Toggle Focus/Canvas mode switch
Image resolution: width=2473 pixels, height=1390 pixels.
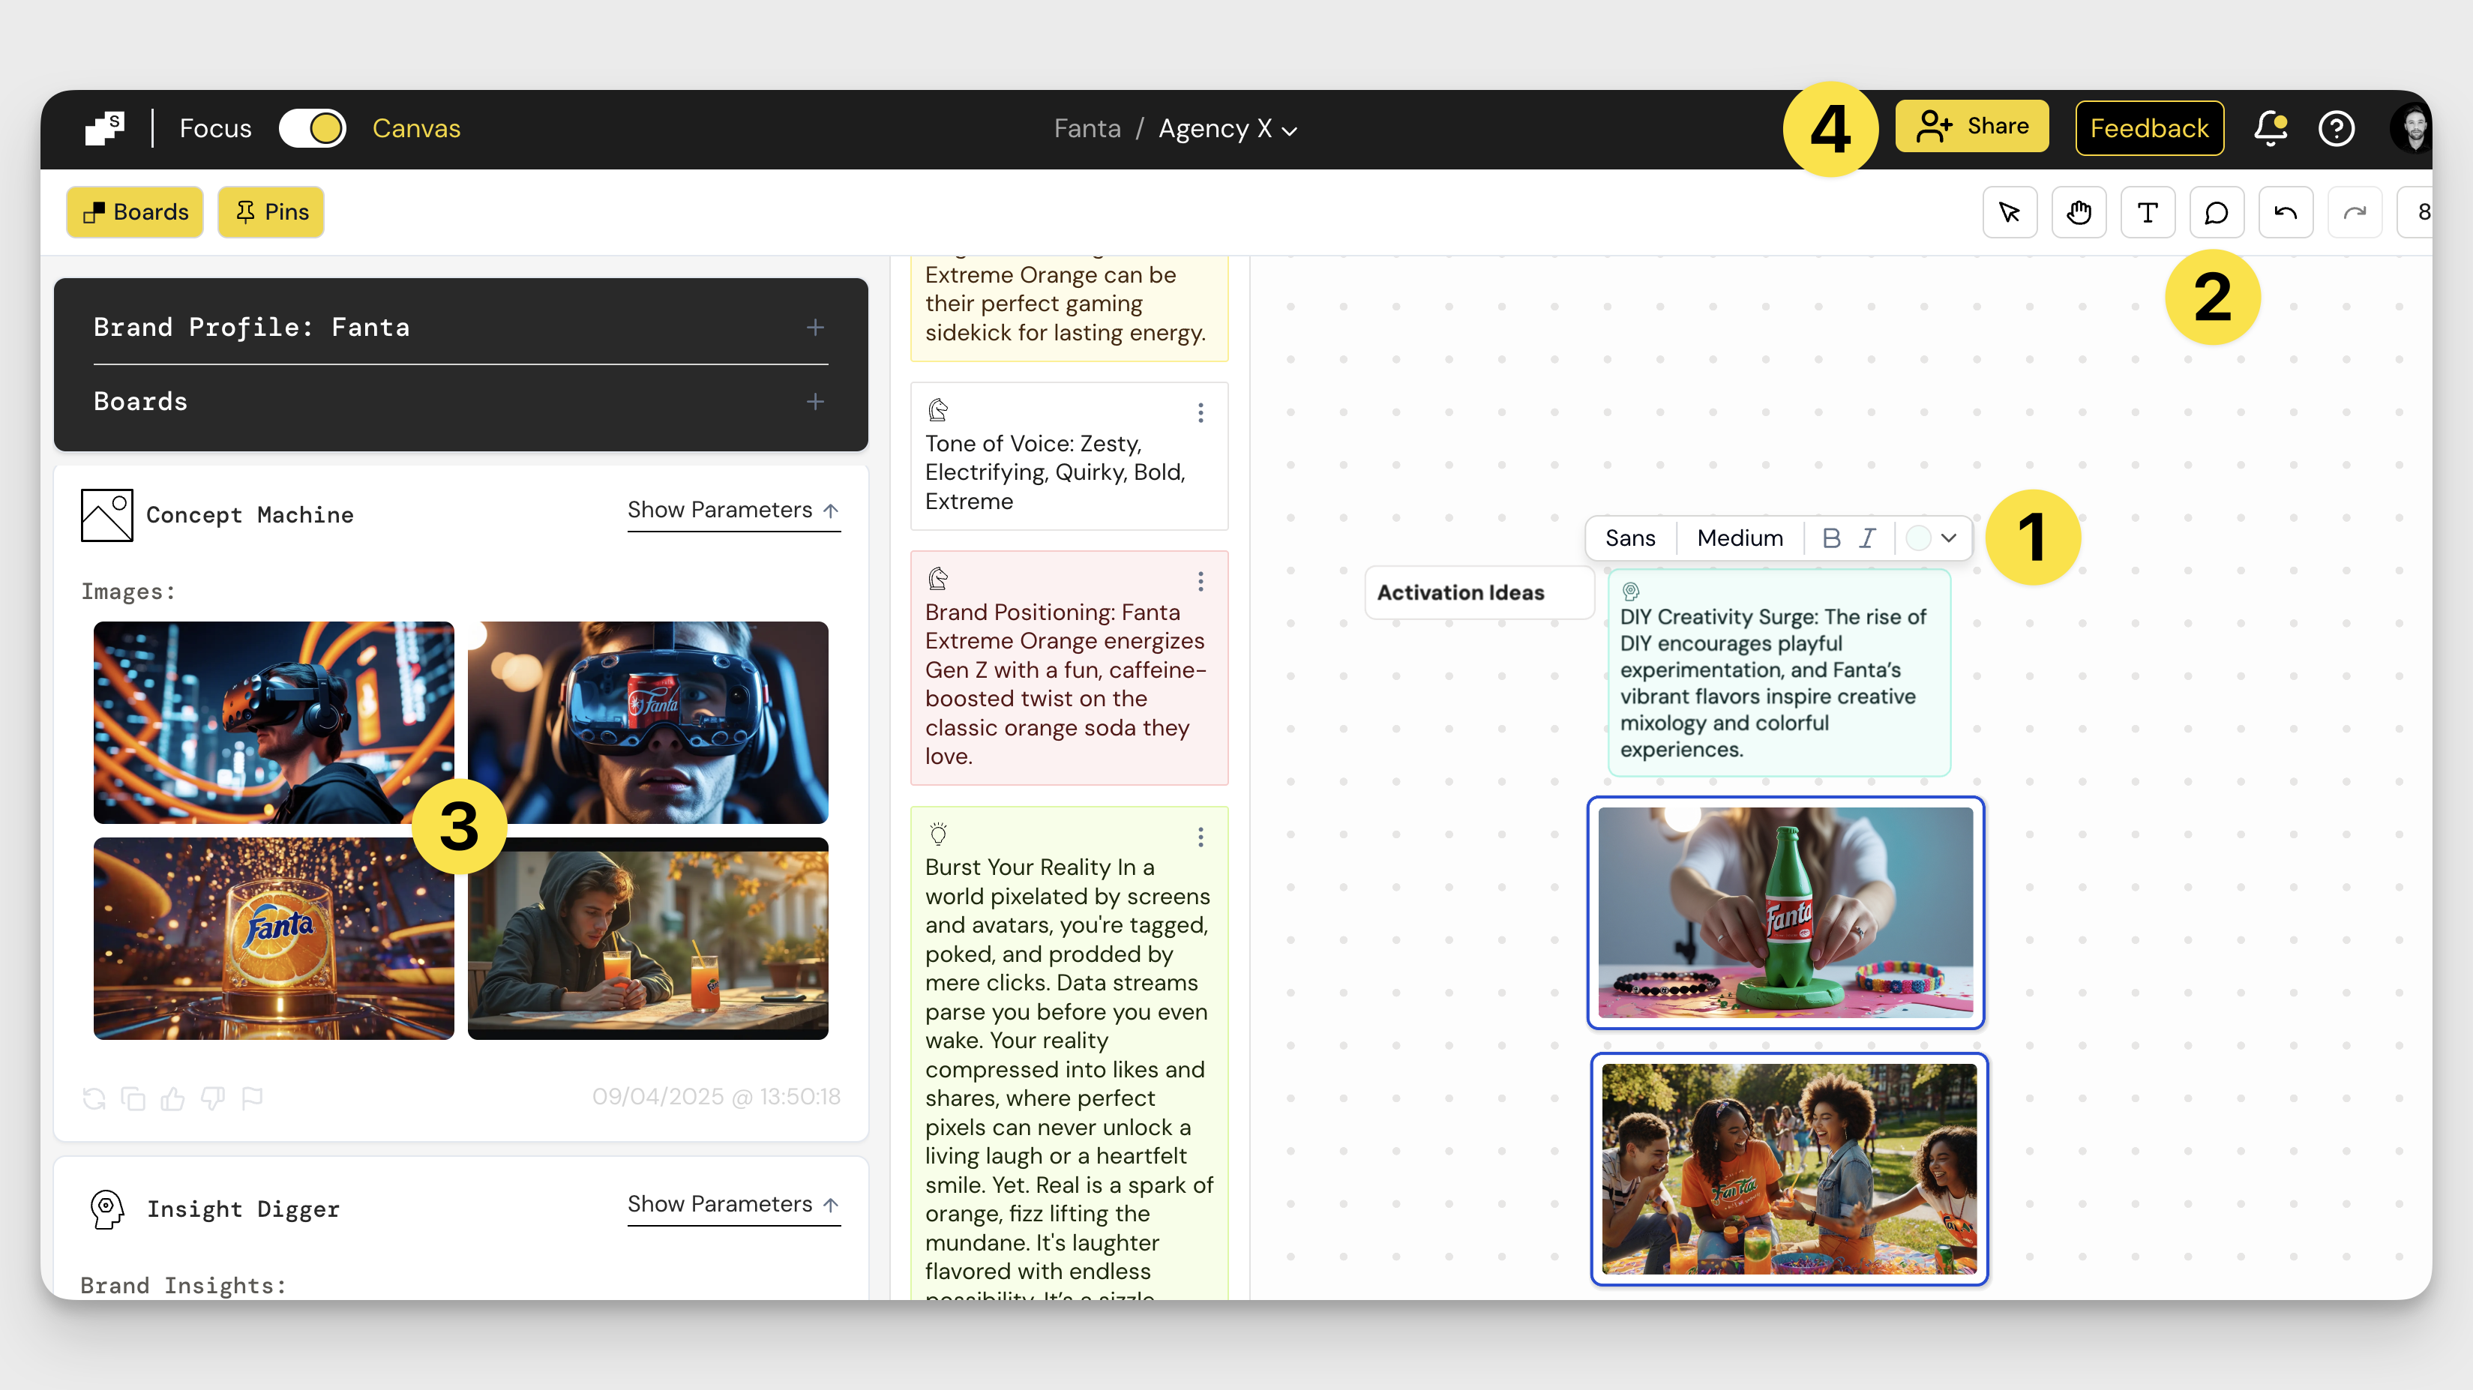click(x=312, y=127)
